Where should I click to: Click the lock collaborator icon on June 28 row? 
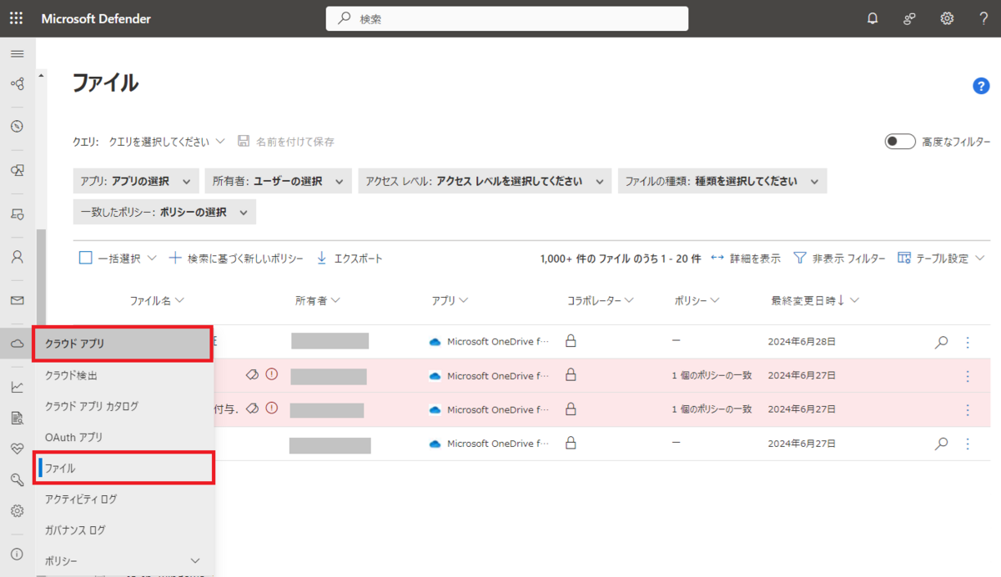[x=571, y=341]
